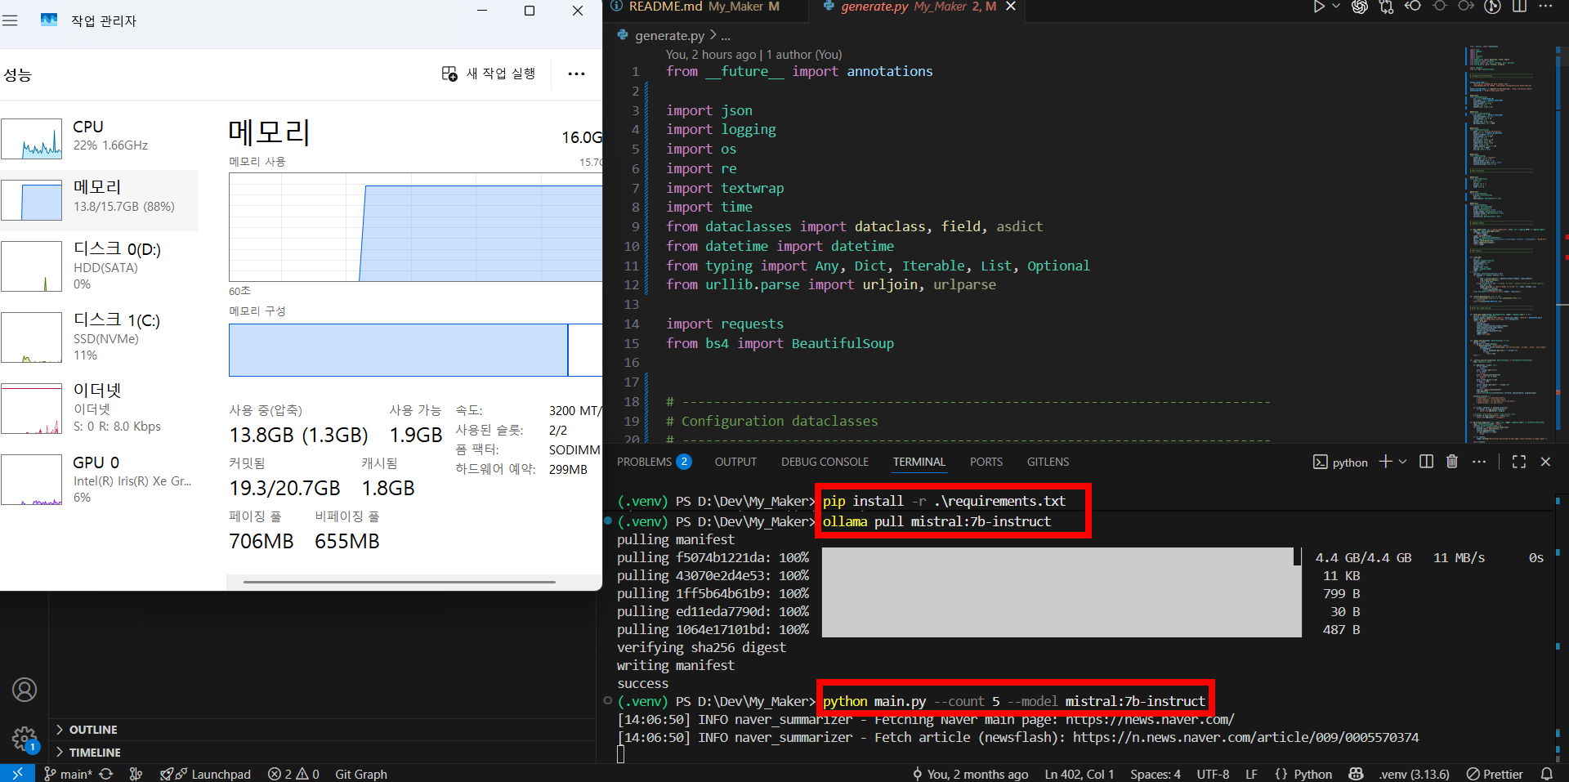Split the editor to the right

click(x=1519, y=7)
